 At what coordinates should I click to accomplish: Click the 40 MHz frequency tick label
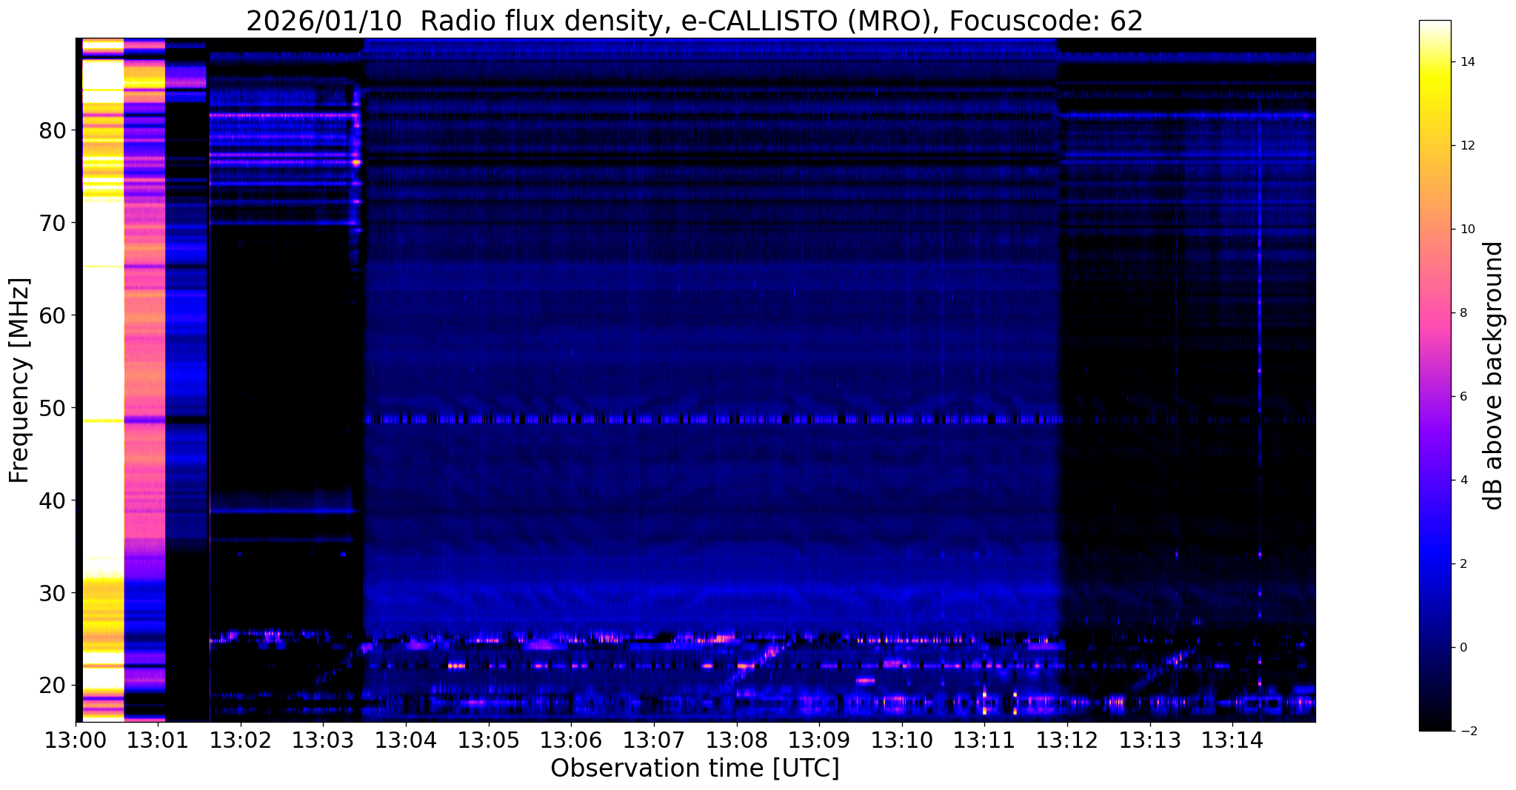click(52, 501)
